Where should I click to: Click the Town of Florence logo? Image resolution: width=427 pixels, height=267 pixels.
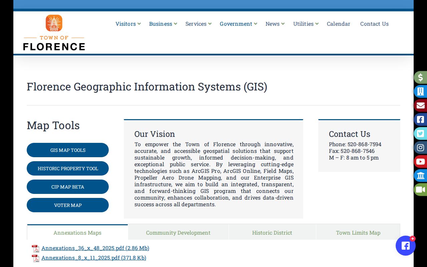(x=54, y=32)
